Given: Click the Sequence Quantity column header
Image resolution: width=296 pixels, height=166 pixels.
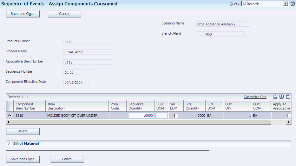Looking at the screenshot, I should 141,106.
